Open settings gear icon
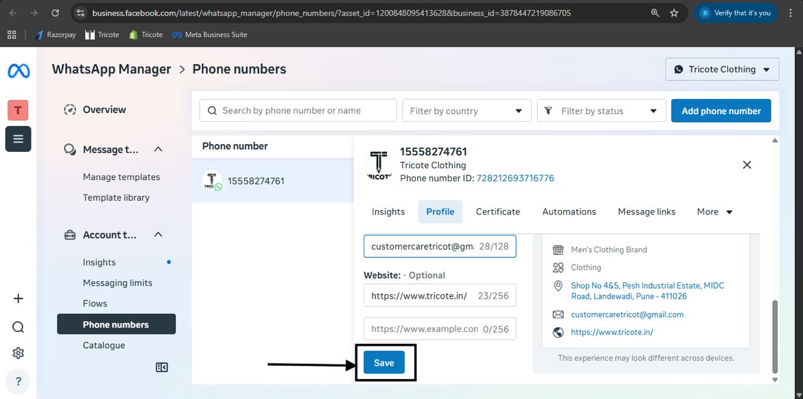Image resolution: width=803 pixels, height=399 pixels. (18, 353)
